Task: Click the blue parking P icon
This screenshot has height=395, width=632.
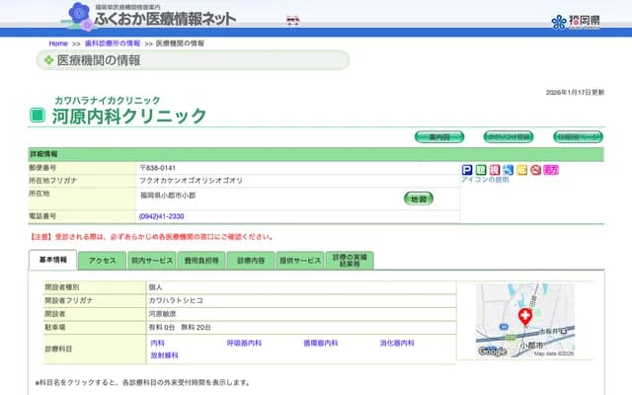Action: pos(467,170)
